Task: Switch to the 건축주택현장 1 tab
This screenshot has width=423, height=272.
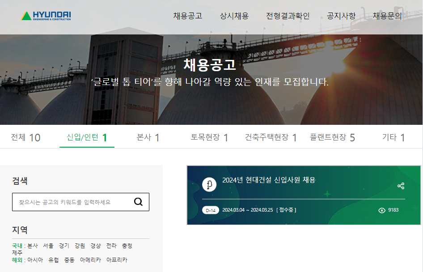Action: pyautogui.click(x=271, y=137)
